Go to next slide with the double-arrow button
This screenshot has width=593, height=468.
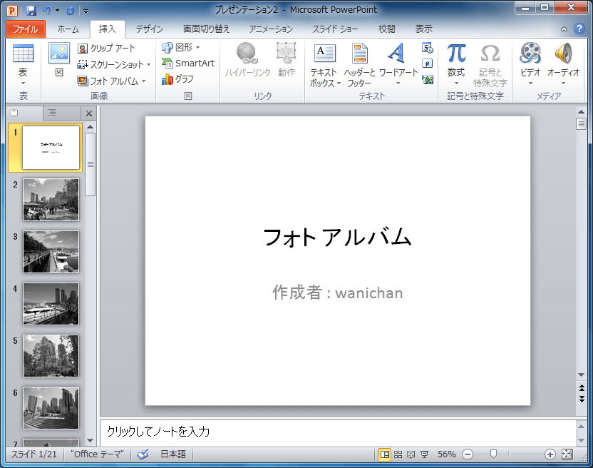coord(582,399)
